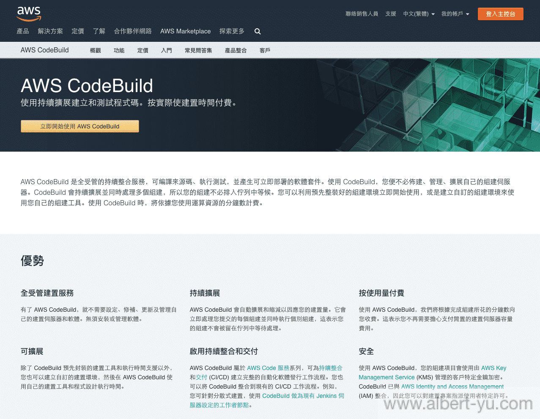Open the 探索更多 menu
The height and width of the screenshot is (419, 540).
[232, 31]
